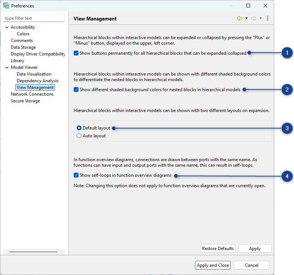Select Colors under Accessibility
The height and width of the screenshot is (275, 294).
[x=23, y=34]
